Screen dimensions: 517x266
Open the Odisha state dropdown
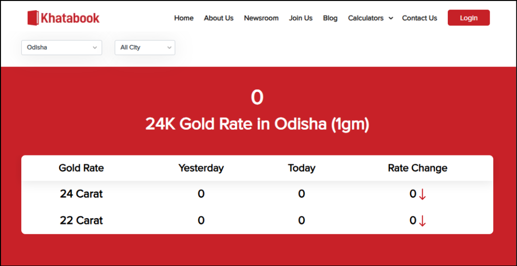click(62, 47)
